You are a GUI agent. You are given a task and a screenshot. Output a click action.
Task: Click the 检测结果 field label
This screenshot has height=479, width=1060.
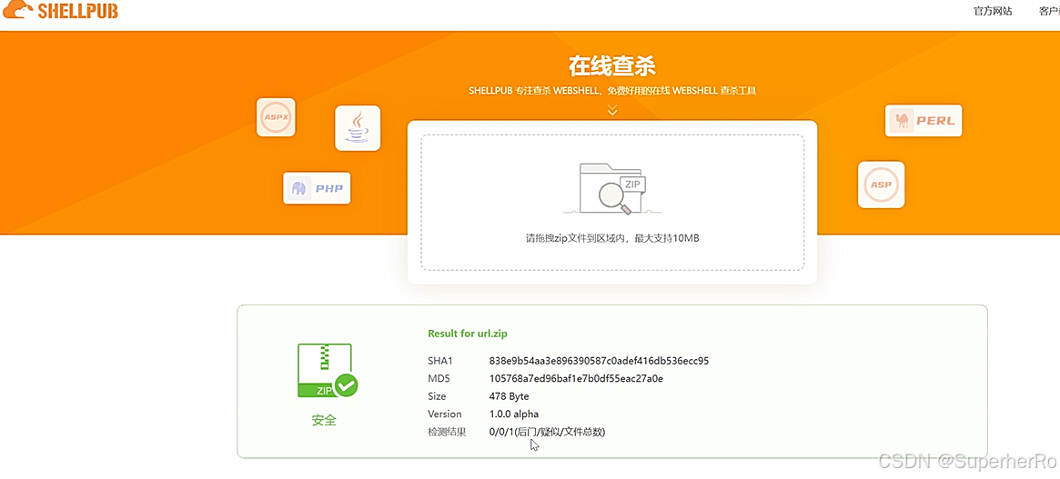tap(447, 432)
